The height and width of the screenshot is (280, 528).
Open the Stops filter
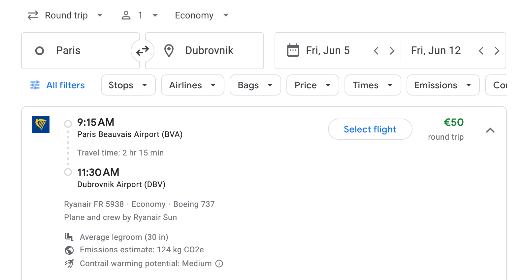[x=128, y=85]
